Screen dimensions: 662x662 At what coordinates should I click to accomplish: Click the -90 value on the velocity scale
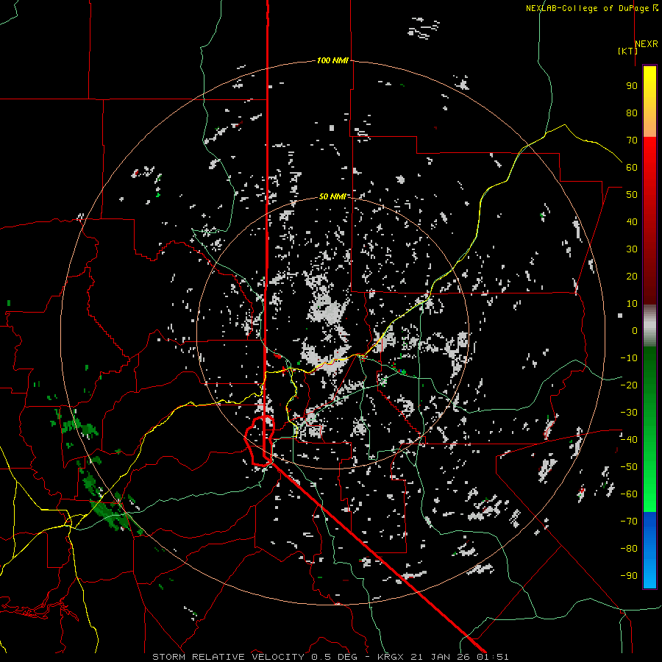629,575
